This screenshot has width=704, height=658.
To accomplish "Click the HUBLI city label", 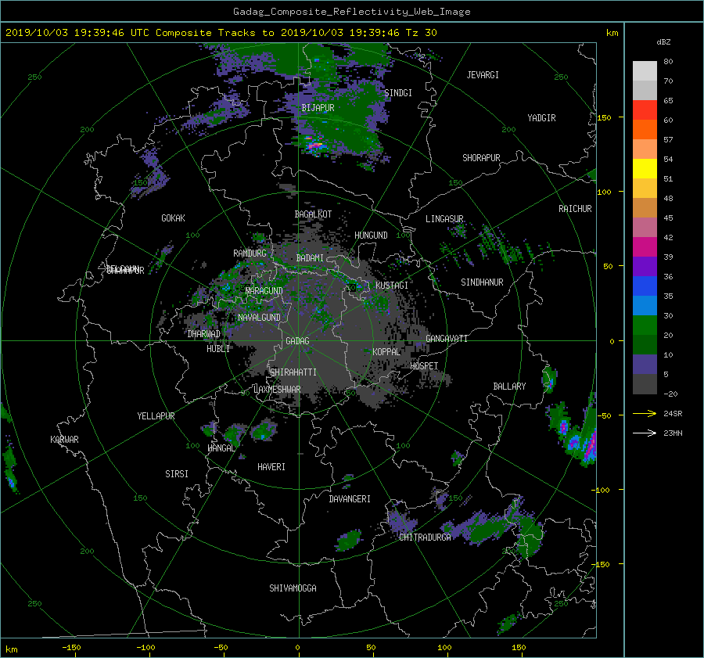I will 218,349.
